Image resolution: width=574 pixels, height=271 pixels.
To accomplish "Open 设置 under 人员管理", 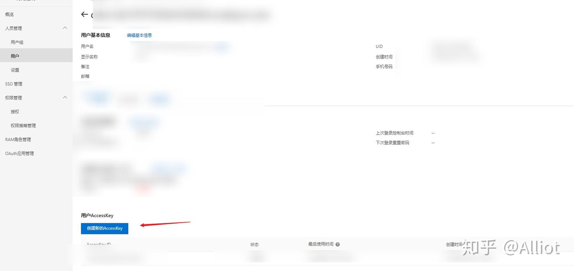I will (15, 70).
